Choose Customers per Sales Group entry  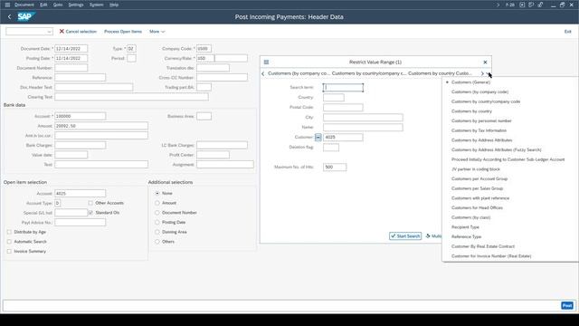[477, 188]
